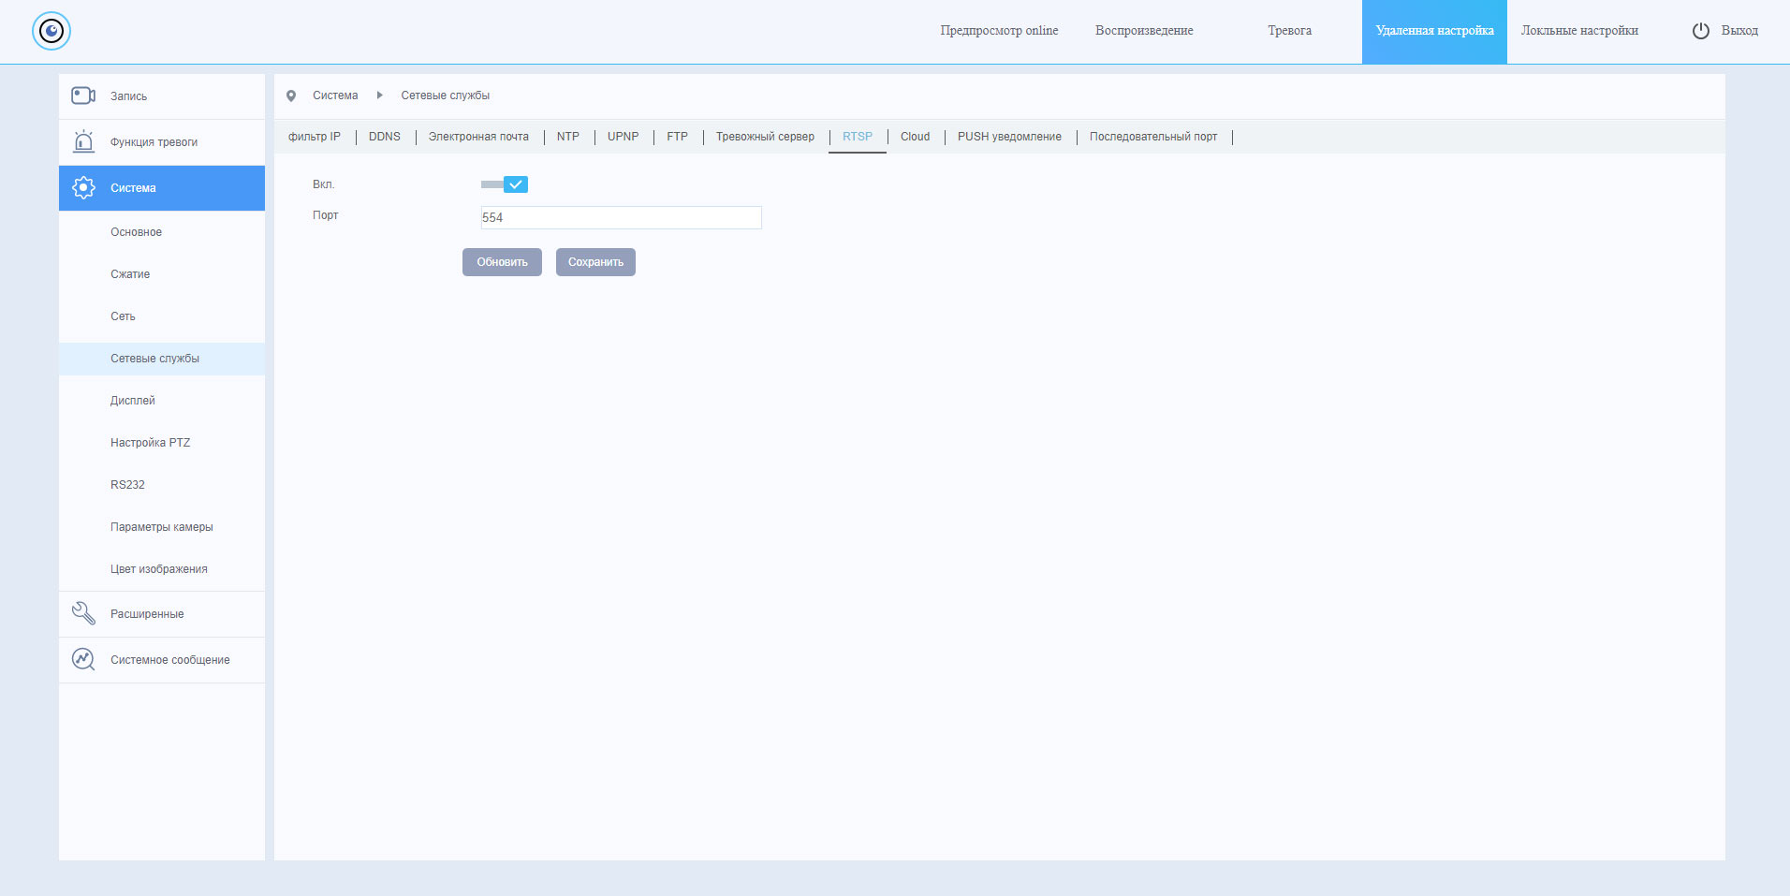Screen dimensions: 1790x896
Task: Open RS232 in the sidebar
Action: click(162, 485)
